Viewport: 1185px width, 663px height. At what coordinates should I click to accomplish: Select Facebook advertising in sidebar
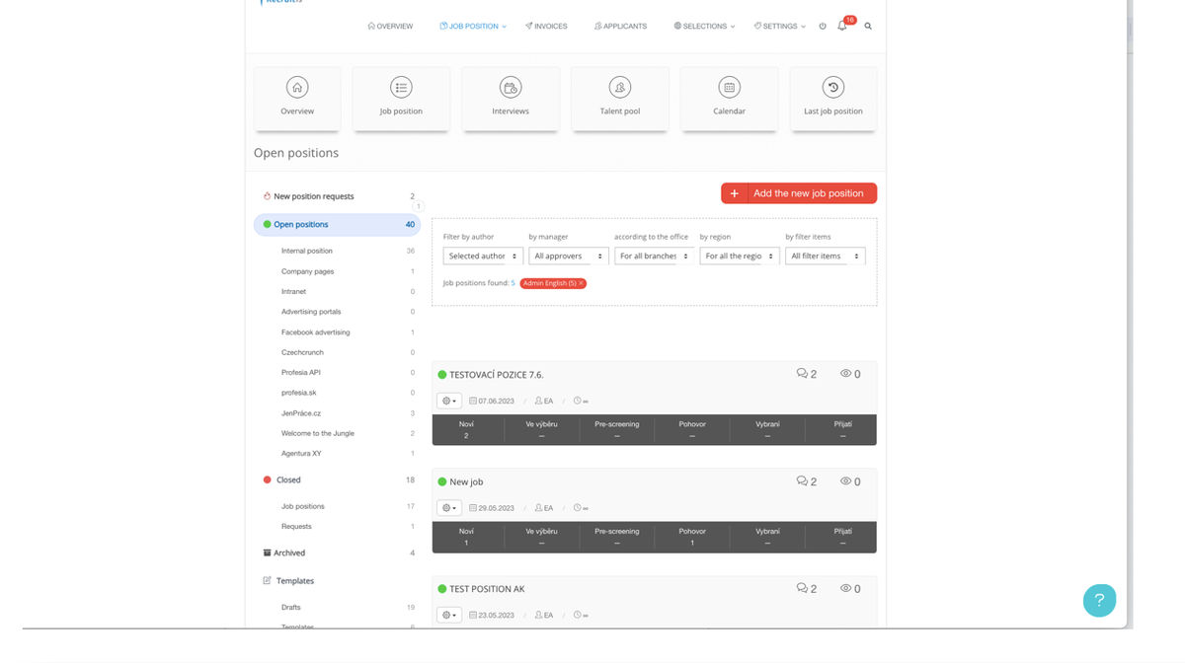[x=316, y=332]
